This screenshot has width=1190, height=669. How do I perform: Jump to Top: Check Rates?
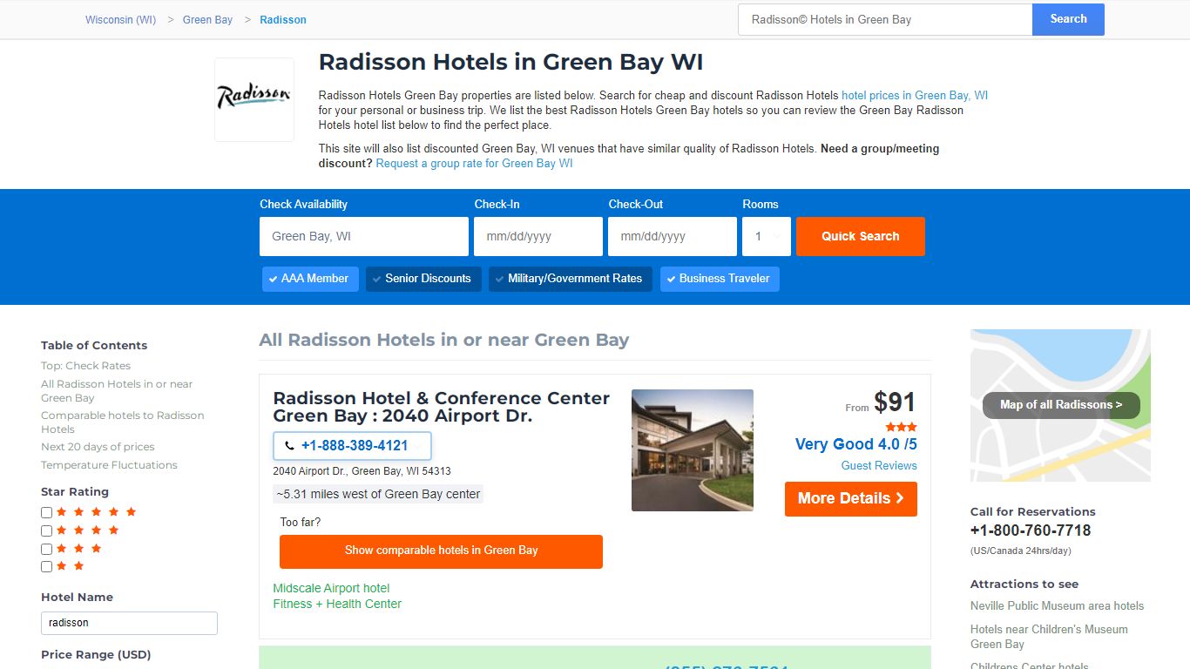85,366
